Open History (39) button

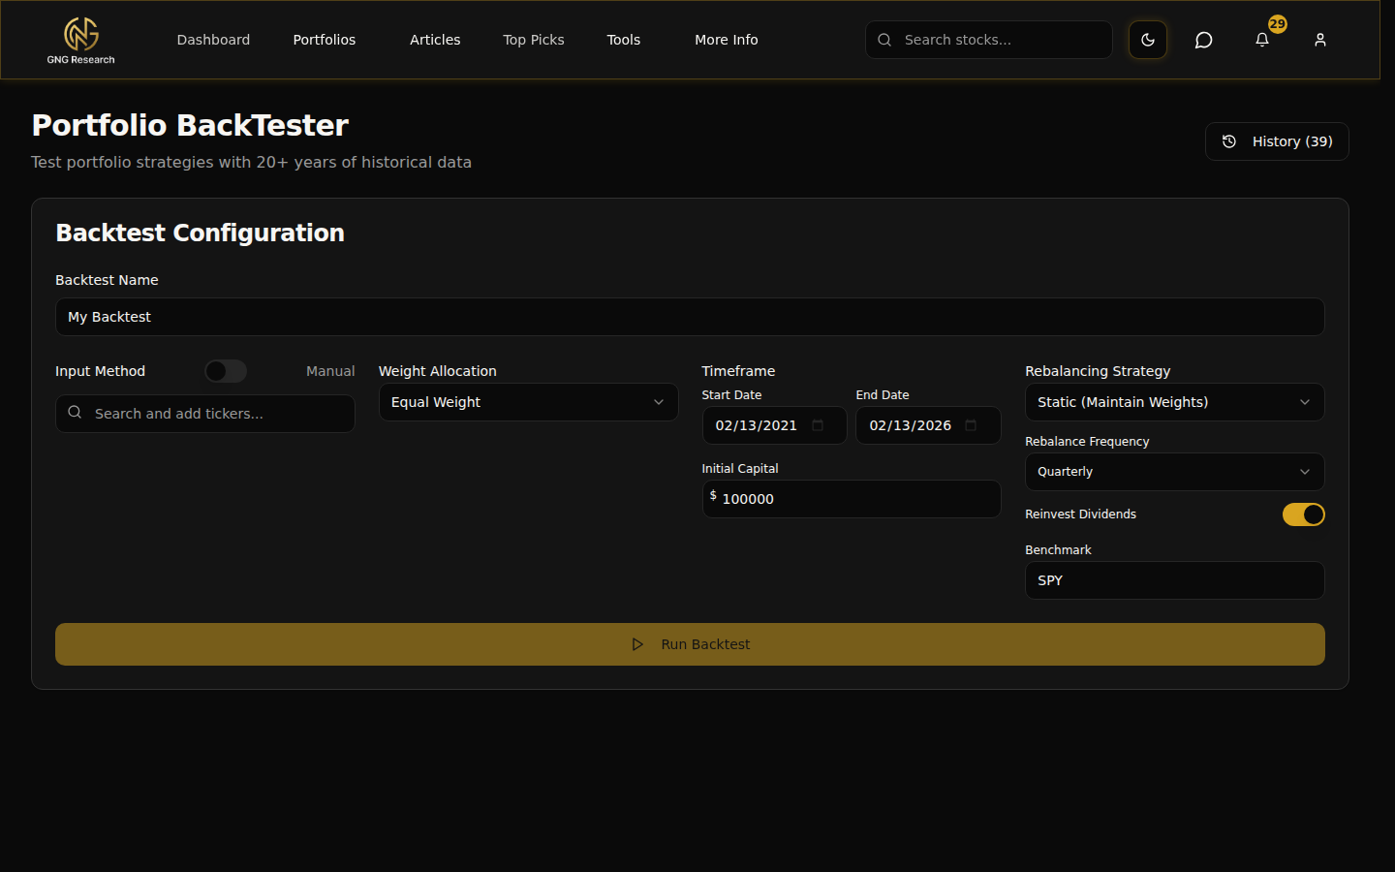(x=1277, y=141)
